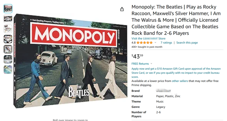This screenshot has width=227, height=121.
Task: Select the first product thumbnail
Action: click(x=8, y=9)
